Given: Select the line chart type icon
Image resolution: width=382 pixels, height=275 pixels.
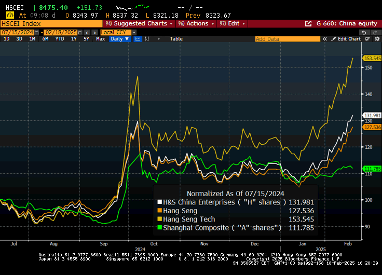Looking at the screenshot, I should (x=138, y=39).
